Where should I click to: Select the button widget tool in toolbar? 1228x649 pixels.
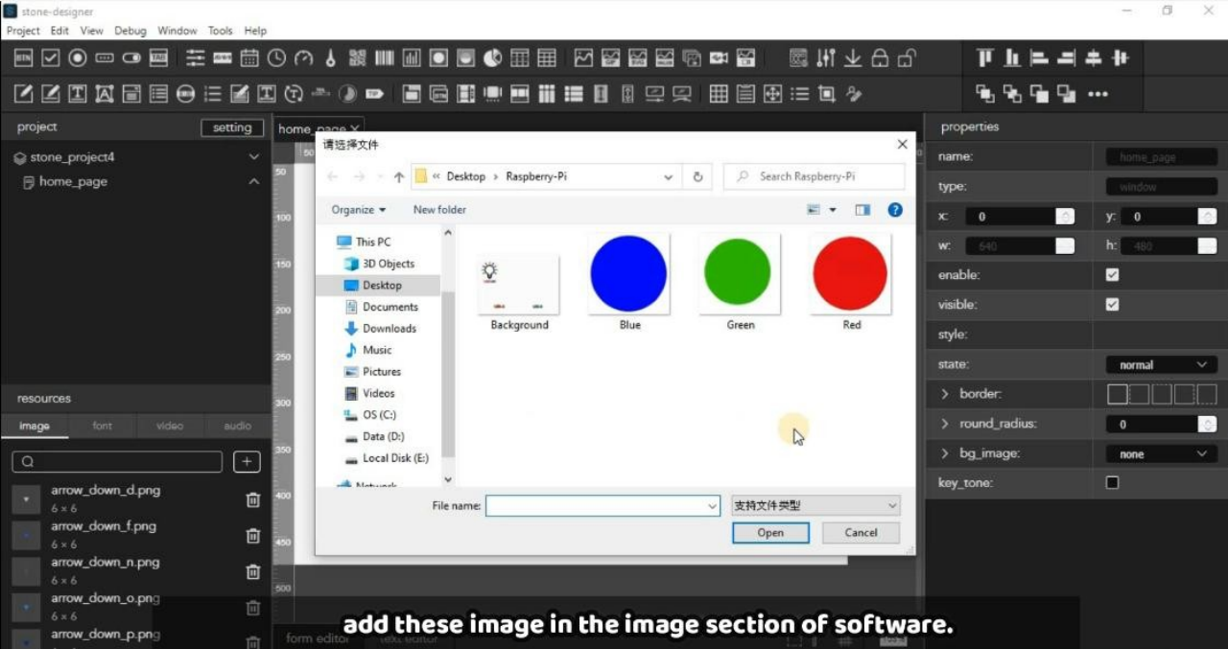tap(24, 58)
